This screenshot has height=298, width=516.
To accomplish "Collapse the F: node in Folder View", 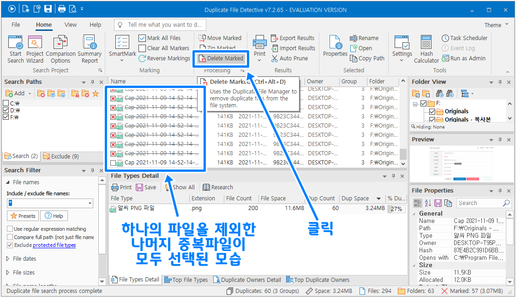I will [x=415, y=104].
